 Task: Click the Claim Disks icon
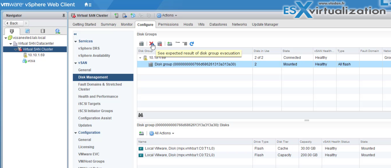141,44
